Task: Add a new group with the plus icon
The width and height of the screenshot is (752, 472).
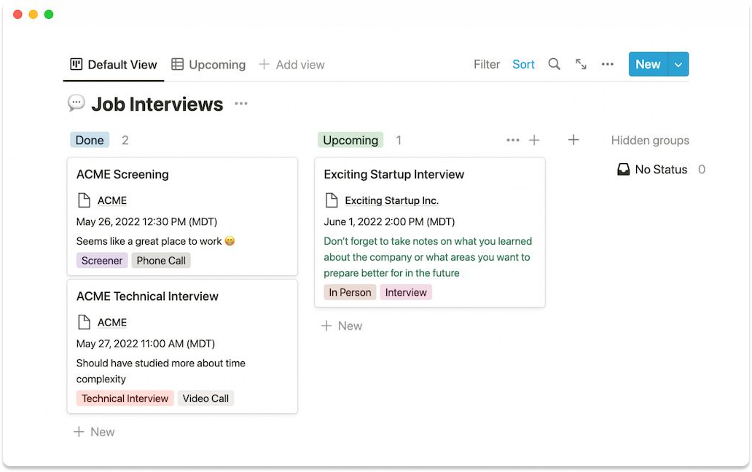Action: [x=573, y=140]
